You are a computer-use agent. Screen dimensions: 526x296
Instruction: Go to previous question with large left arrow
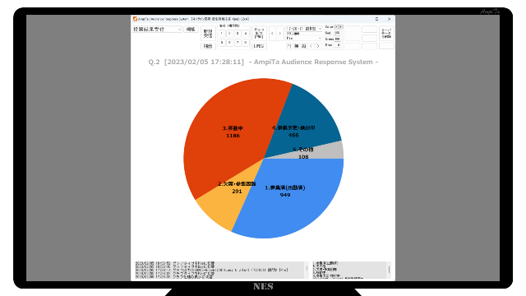(272, 34)
